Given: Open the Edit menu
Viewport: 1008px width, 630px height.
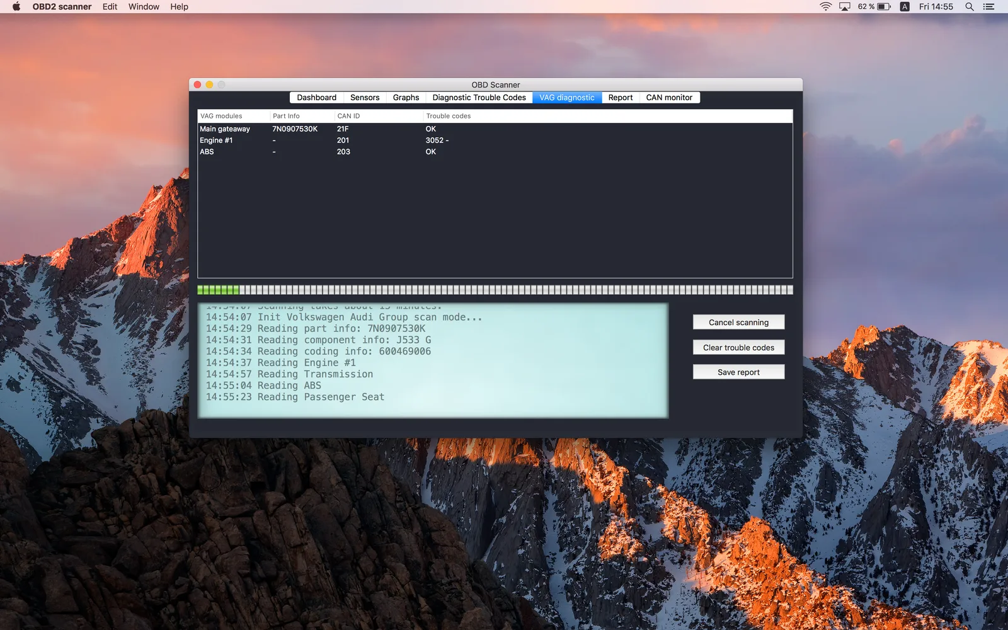Looking at the screenshot, I should 110,6.
